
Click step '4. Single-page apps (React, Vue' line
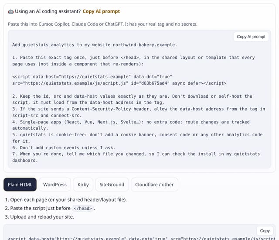(x=131, y=122)
